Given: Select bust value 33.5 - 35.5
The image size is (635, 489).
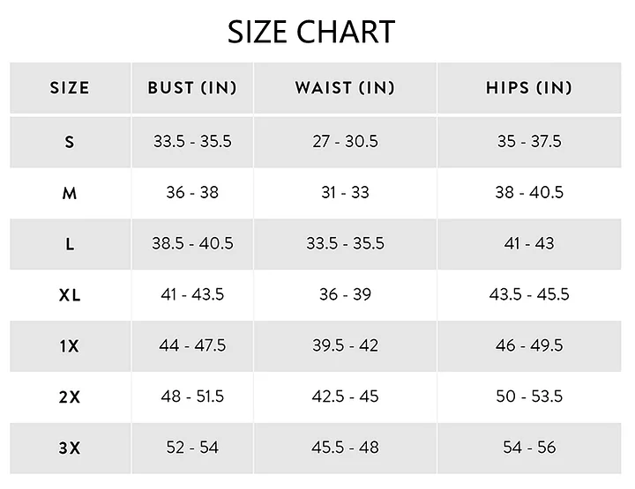Looking at the screenshot, I should coord(192,141).
